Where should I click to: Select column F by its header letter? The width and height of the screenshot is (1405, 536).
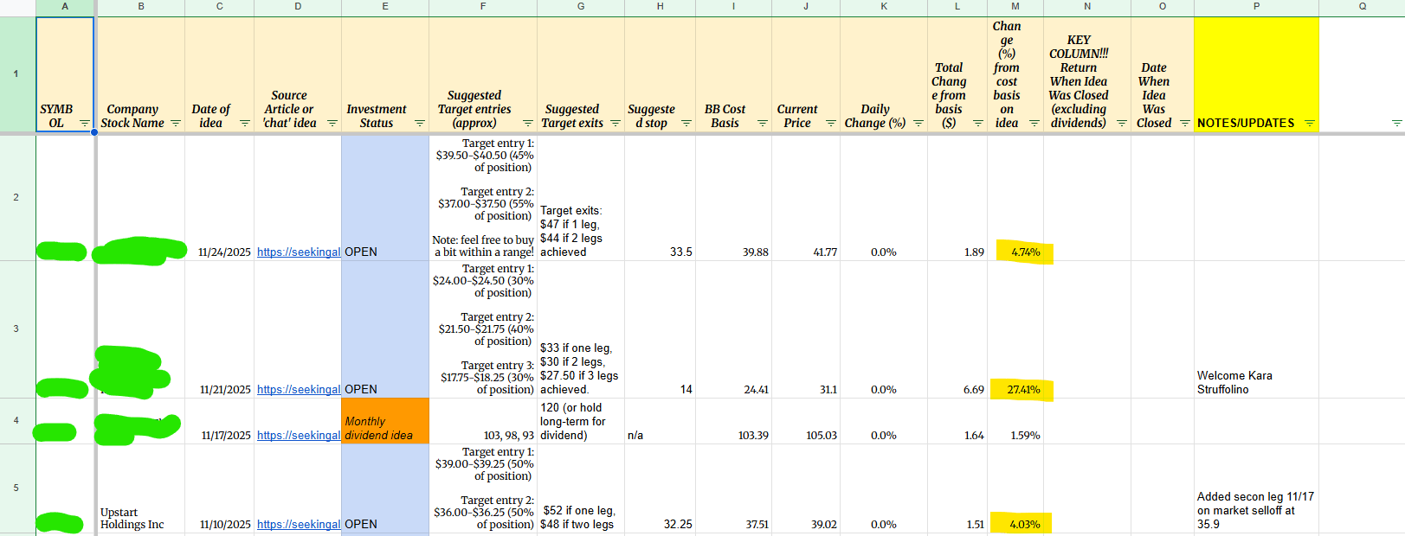pos(482,7)
